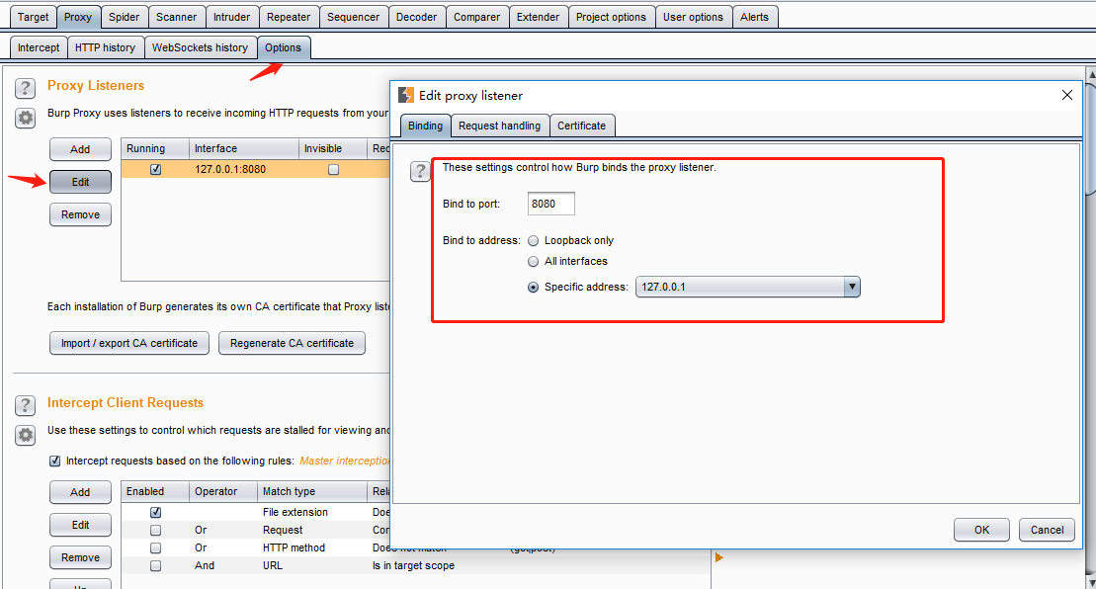
Task: Switch to the Sequencer tab
Action: tap(353, 17)
